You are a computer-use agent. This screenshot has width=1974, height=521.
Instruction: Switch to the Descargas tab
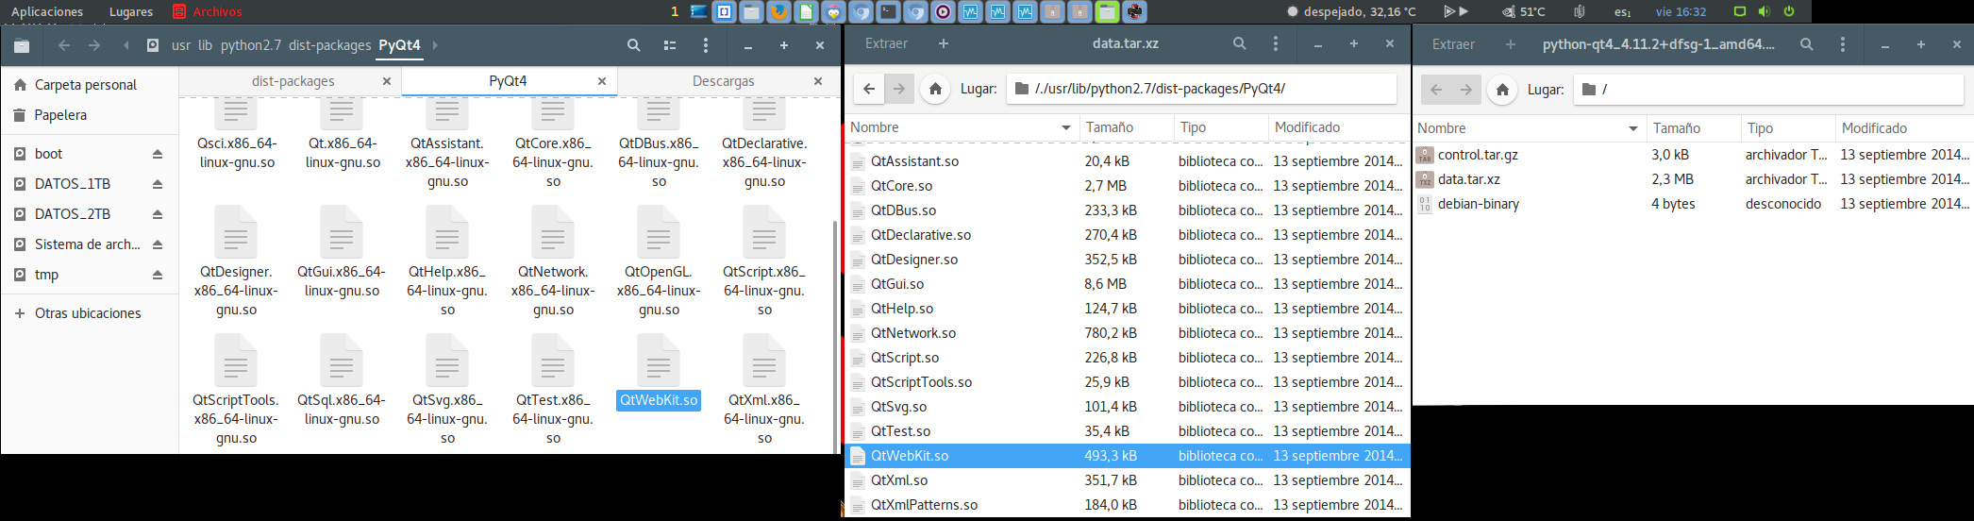(x=724, y=81)
